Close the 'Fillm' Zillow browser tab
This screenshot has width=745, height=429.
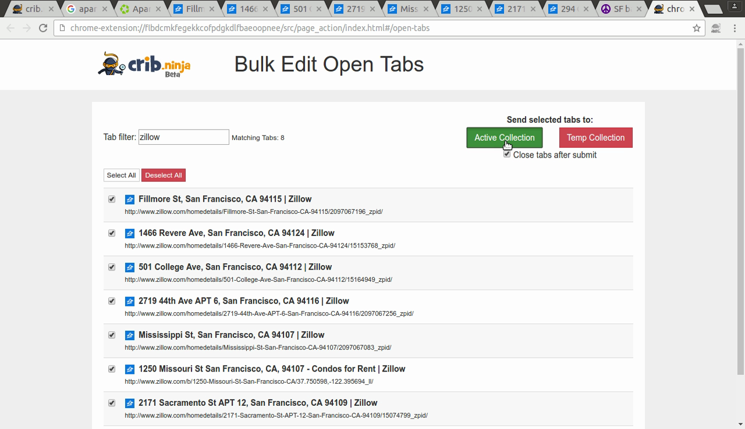point(211,9)
